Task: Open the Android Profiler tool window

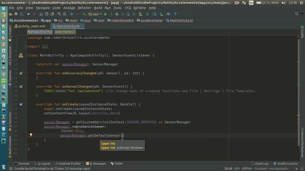Action: (68, 163)
